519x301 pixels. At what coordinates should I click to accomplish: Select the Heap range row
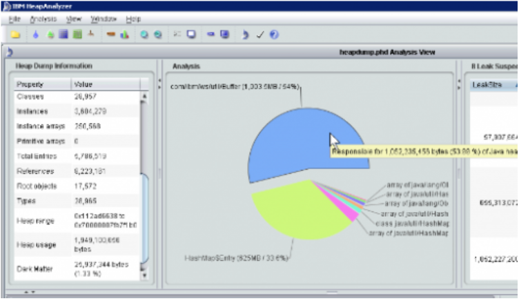coord(77,220)
